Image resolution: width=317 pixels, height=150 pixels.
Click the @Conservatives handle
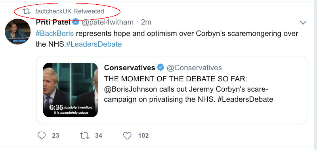tap(194, 68)
